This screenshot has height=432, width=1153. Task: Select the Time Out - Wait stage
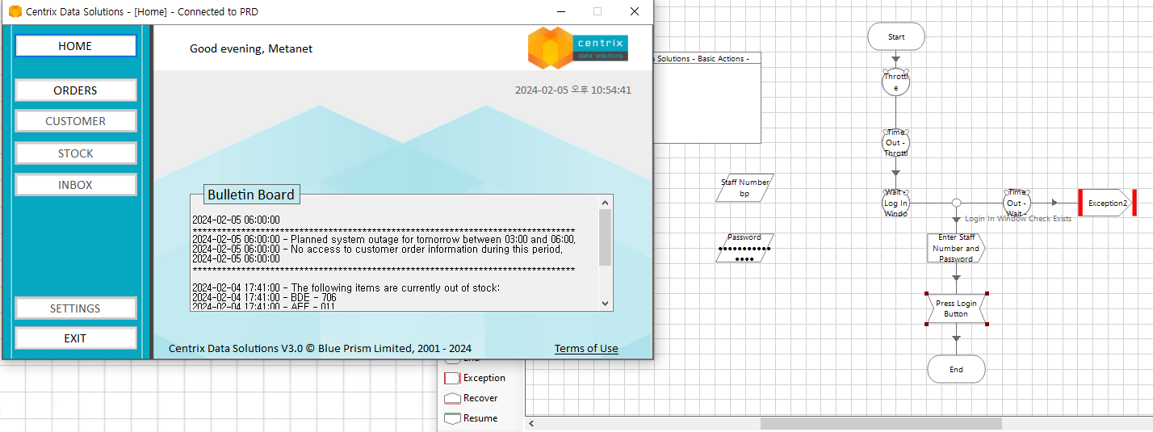tap(1017, 203)
